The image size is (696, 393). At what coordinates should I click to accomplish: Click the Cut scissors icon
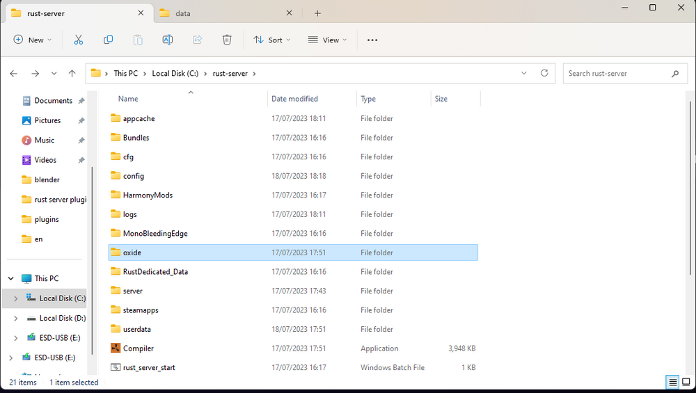coord(78,40)
